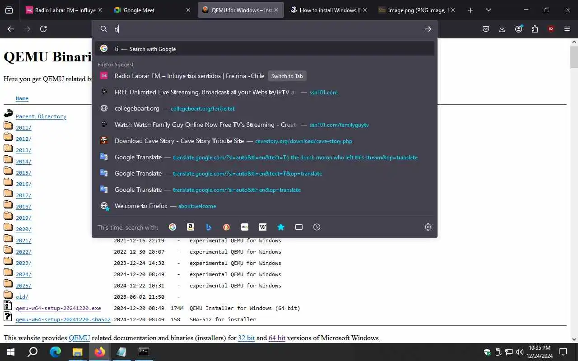Screen dimensions: 578x361
Task: Open Microsoft Edge from taskbar
Action: pyautogui.click(x=56, y=352)
